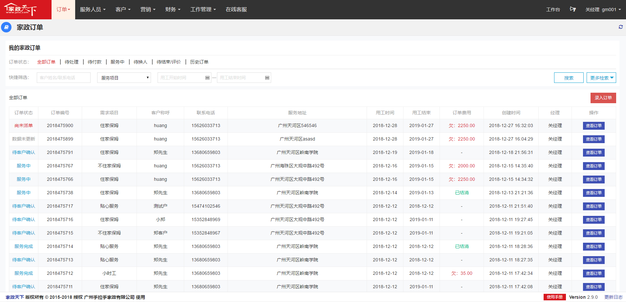Expand the 营销 menu
626x302 pixels.
pos(148,9)
